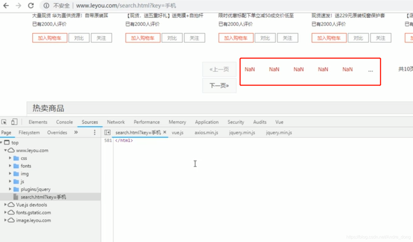413x242 pixels.
Task: Click the 上一页 previous page button
Action: click(x=219, y=69)
